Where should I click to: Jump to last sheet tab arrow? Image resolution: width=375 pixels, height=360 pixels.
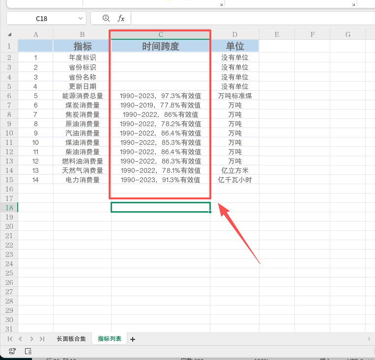(x=42, y=339)
